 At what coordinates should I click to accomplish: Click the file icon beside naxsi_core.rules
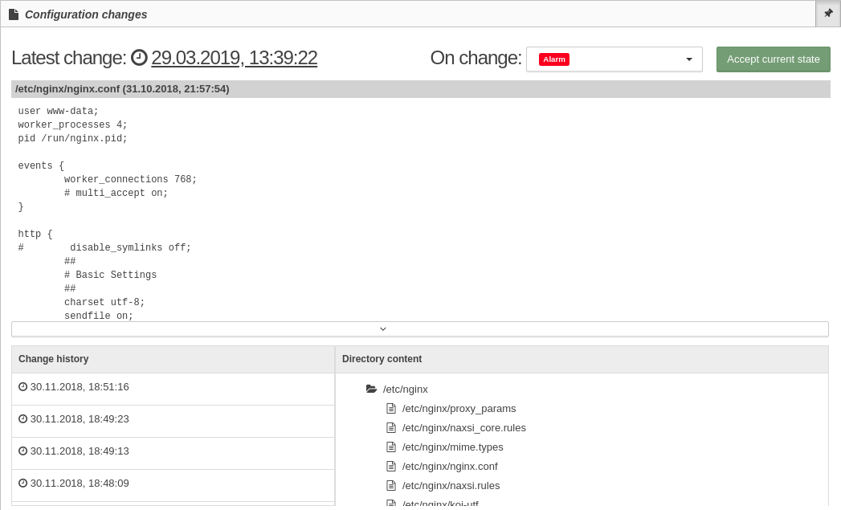click(x=391, y=428)
